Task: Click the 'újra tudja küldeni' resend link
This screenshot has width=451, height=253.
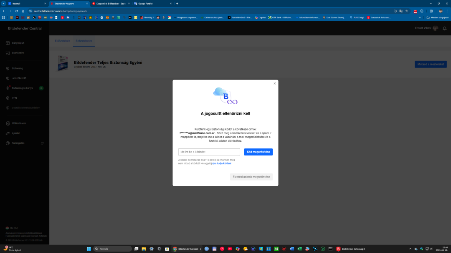Action: (x=222, y=163)
